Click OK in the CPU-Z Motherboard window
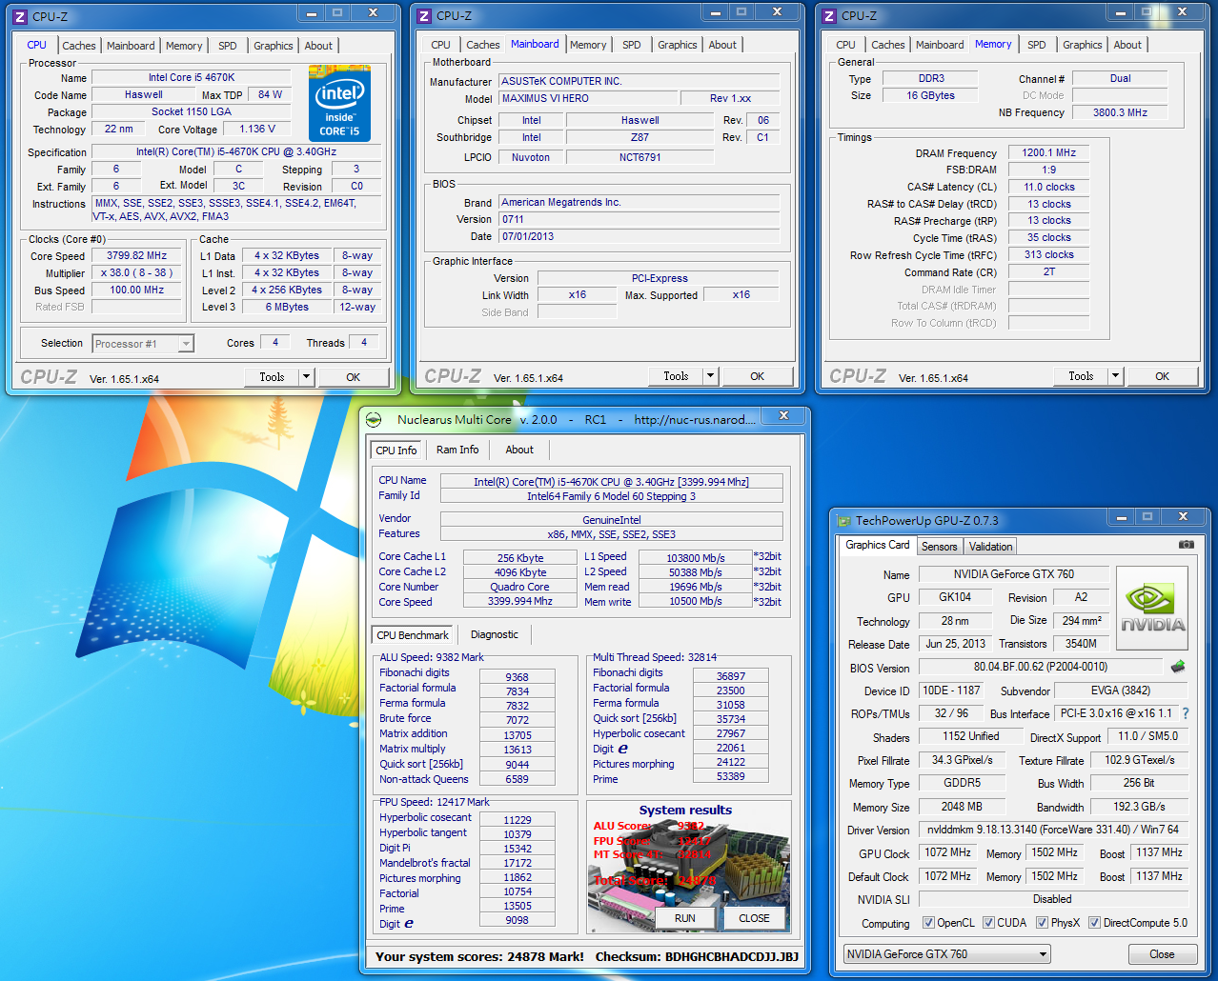Viewport: 1218px width, 981px height. click(758, 376)
